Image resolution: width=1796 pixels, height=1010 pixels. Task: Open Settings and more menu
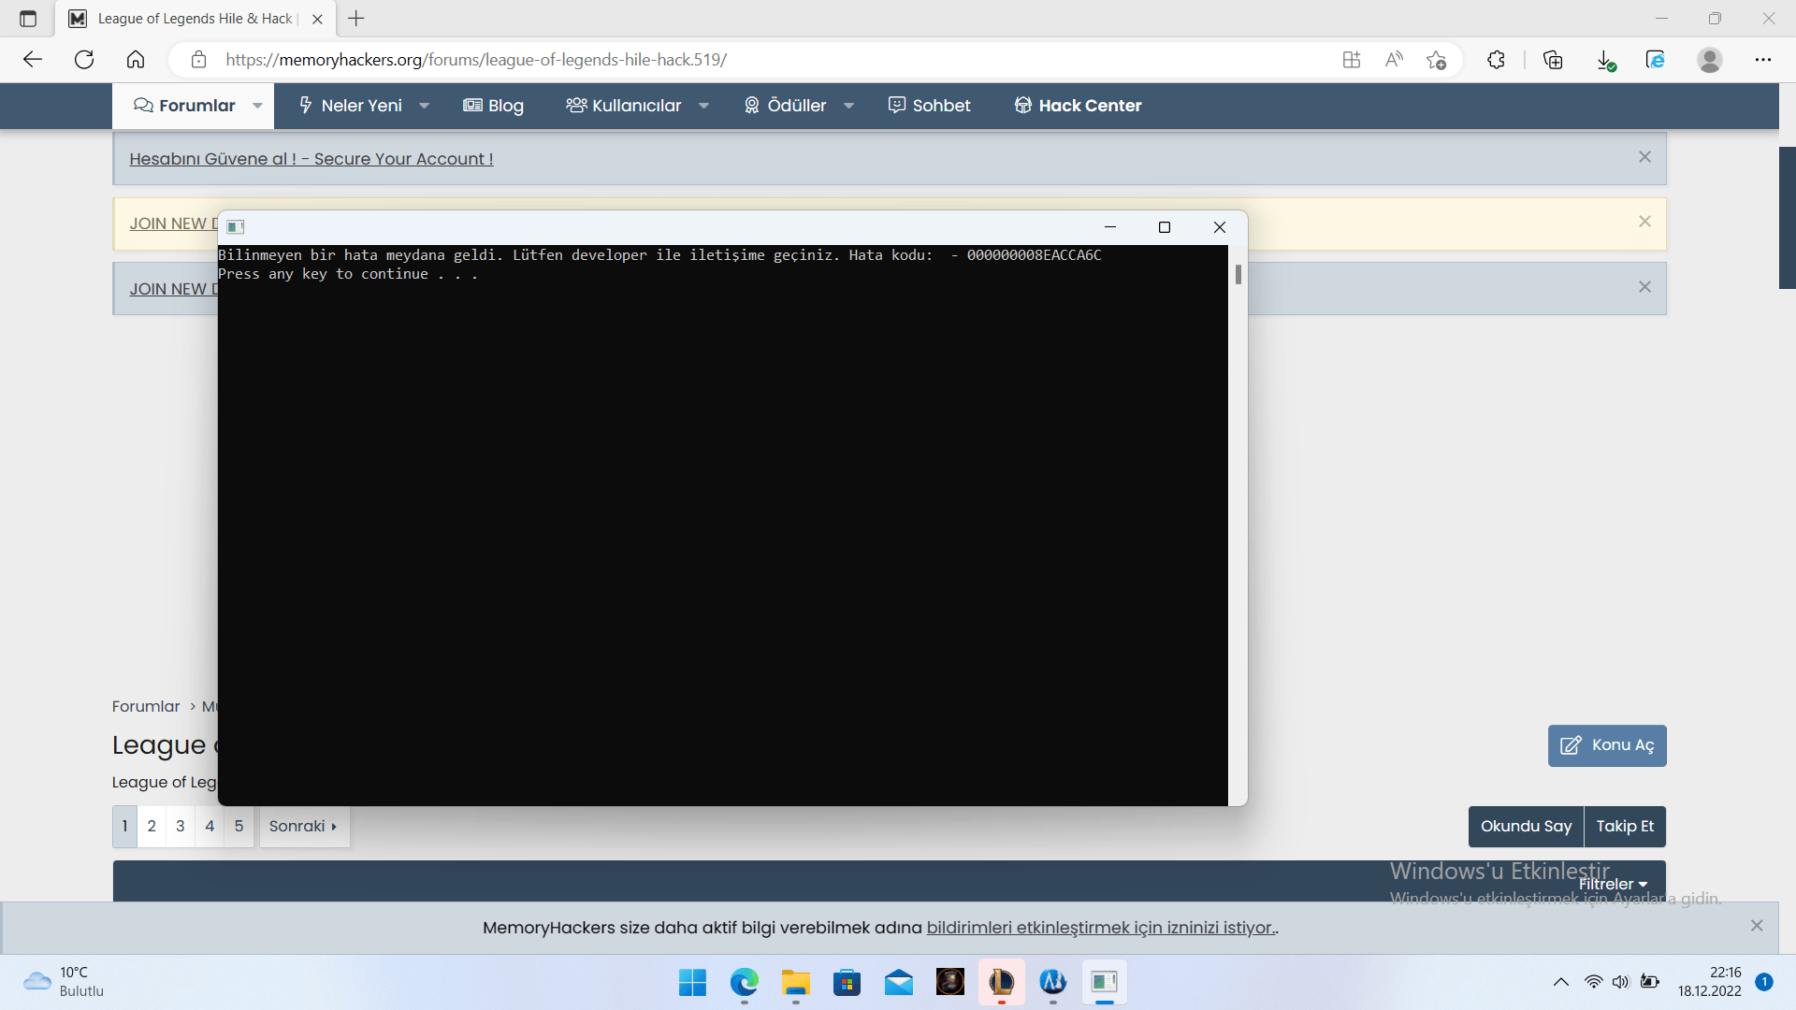(x=1763, y=60)
